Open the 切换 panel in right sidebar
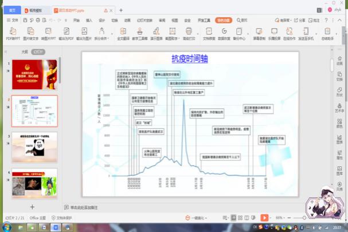The image size is (348, 232). [x=339, y=77]
